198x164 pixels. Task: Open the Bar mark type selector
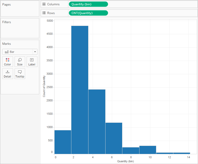[x=20, y=52]
